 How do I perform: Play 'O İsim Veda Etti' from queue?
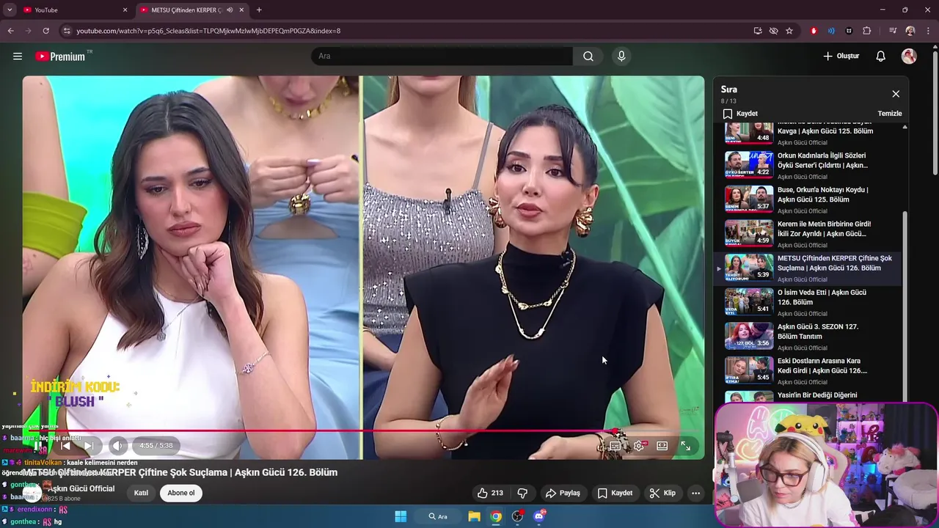pos(811,301)
